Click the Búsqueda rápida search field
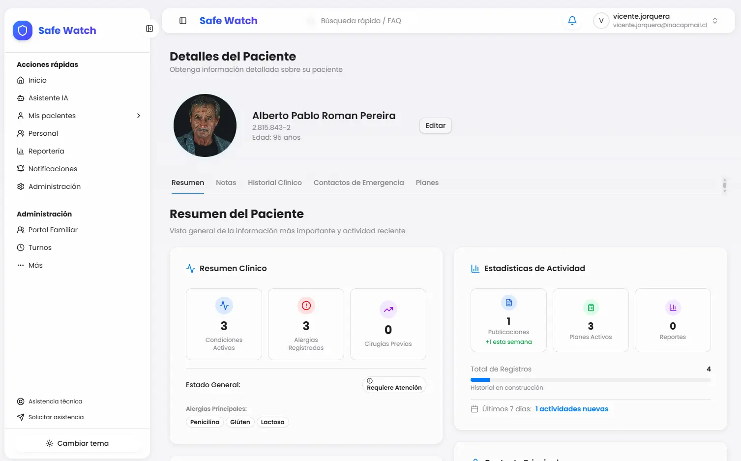This screenshot has height=461, width=741. click(361, 20)
